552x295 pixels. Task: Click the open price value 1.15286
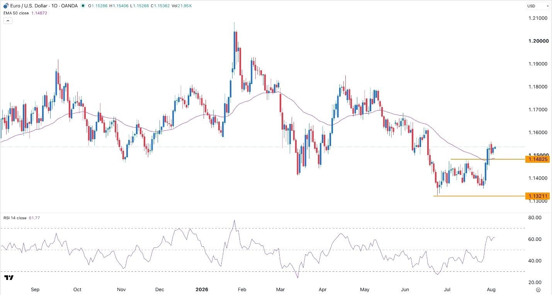(x=100, y=6)
